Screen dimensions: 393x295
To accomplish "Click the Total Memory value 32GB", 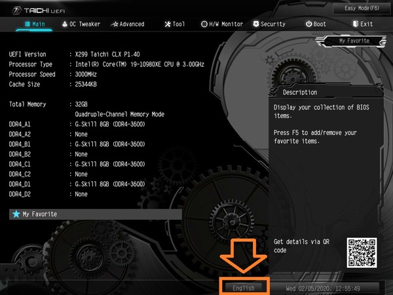I will tap(81, 104).
